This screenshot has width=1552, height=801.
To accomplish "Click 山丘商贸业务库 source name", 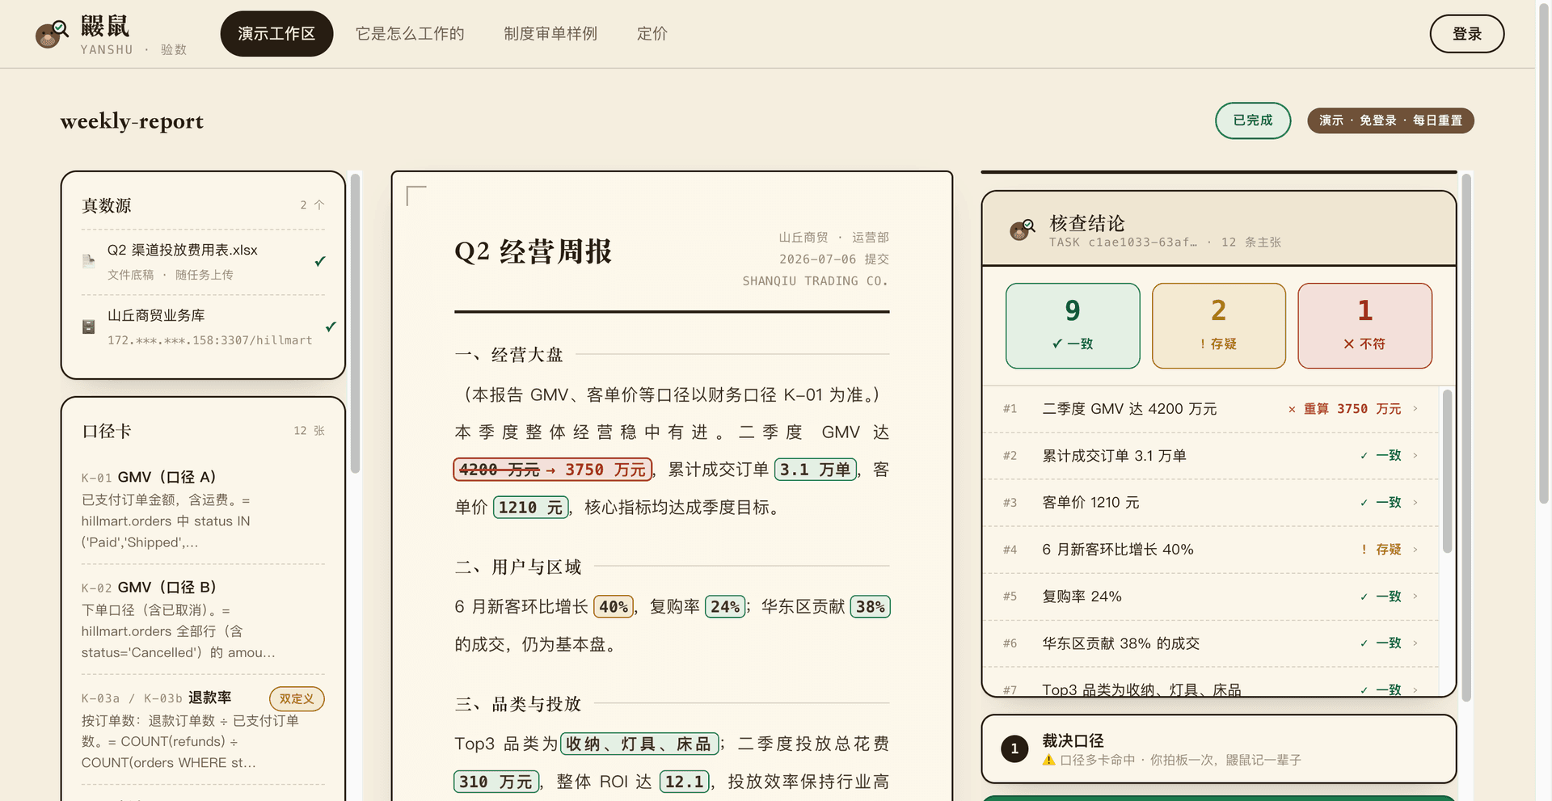I will click(156, 315).
